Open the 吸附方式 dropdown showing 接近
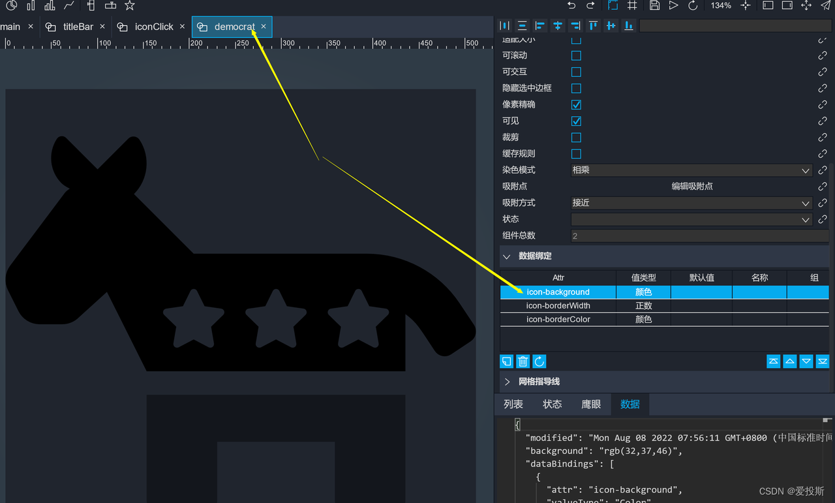This screenshot has height=503, width=835. click(691, 203)
